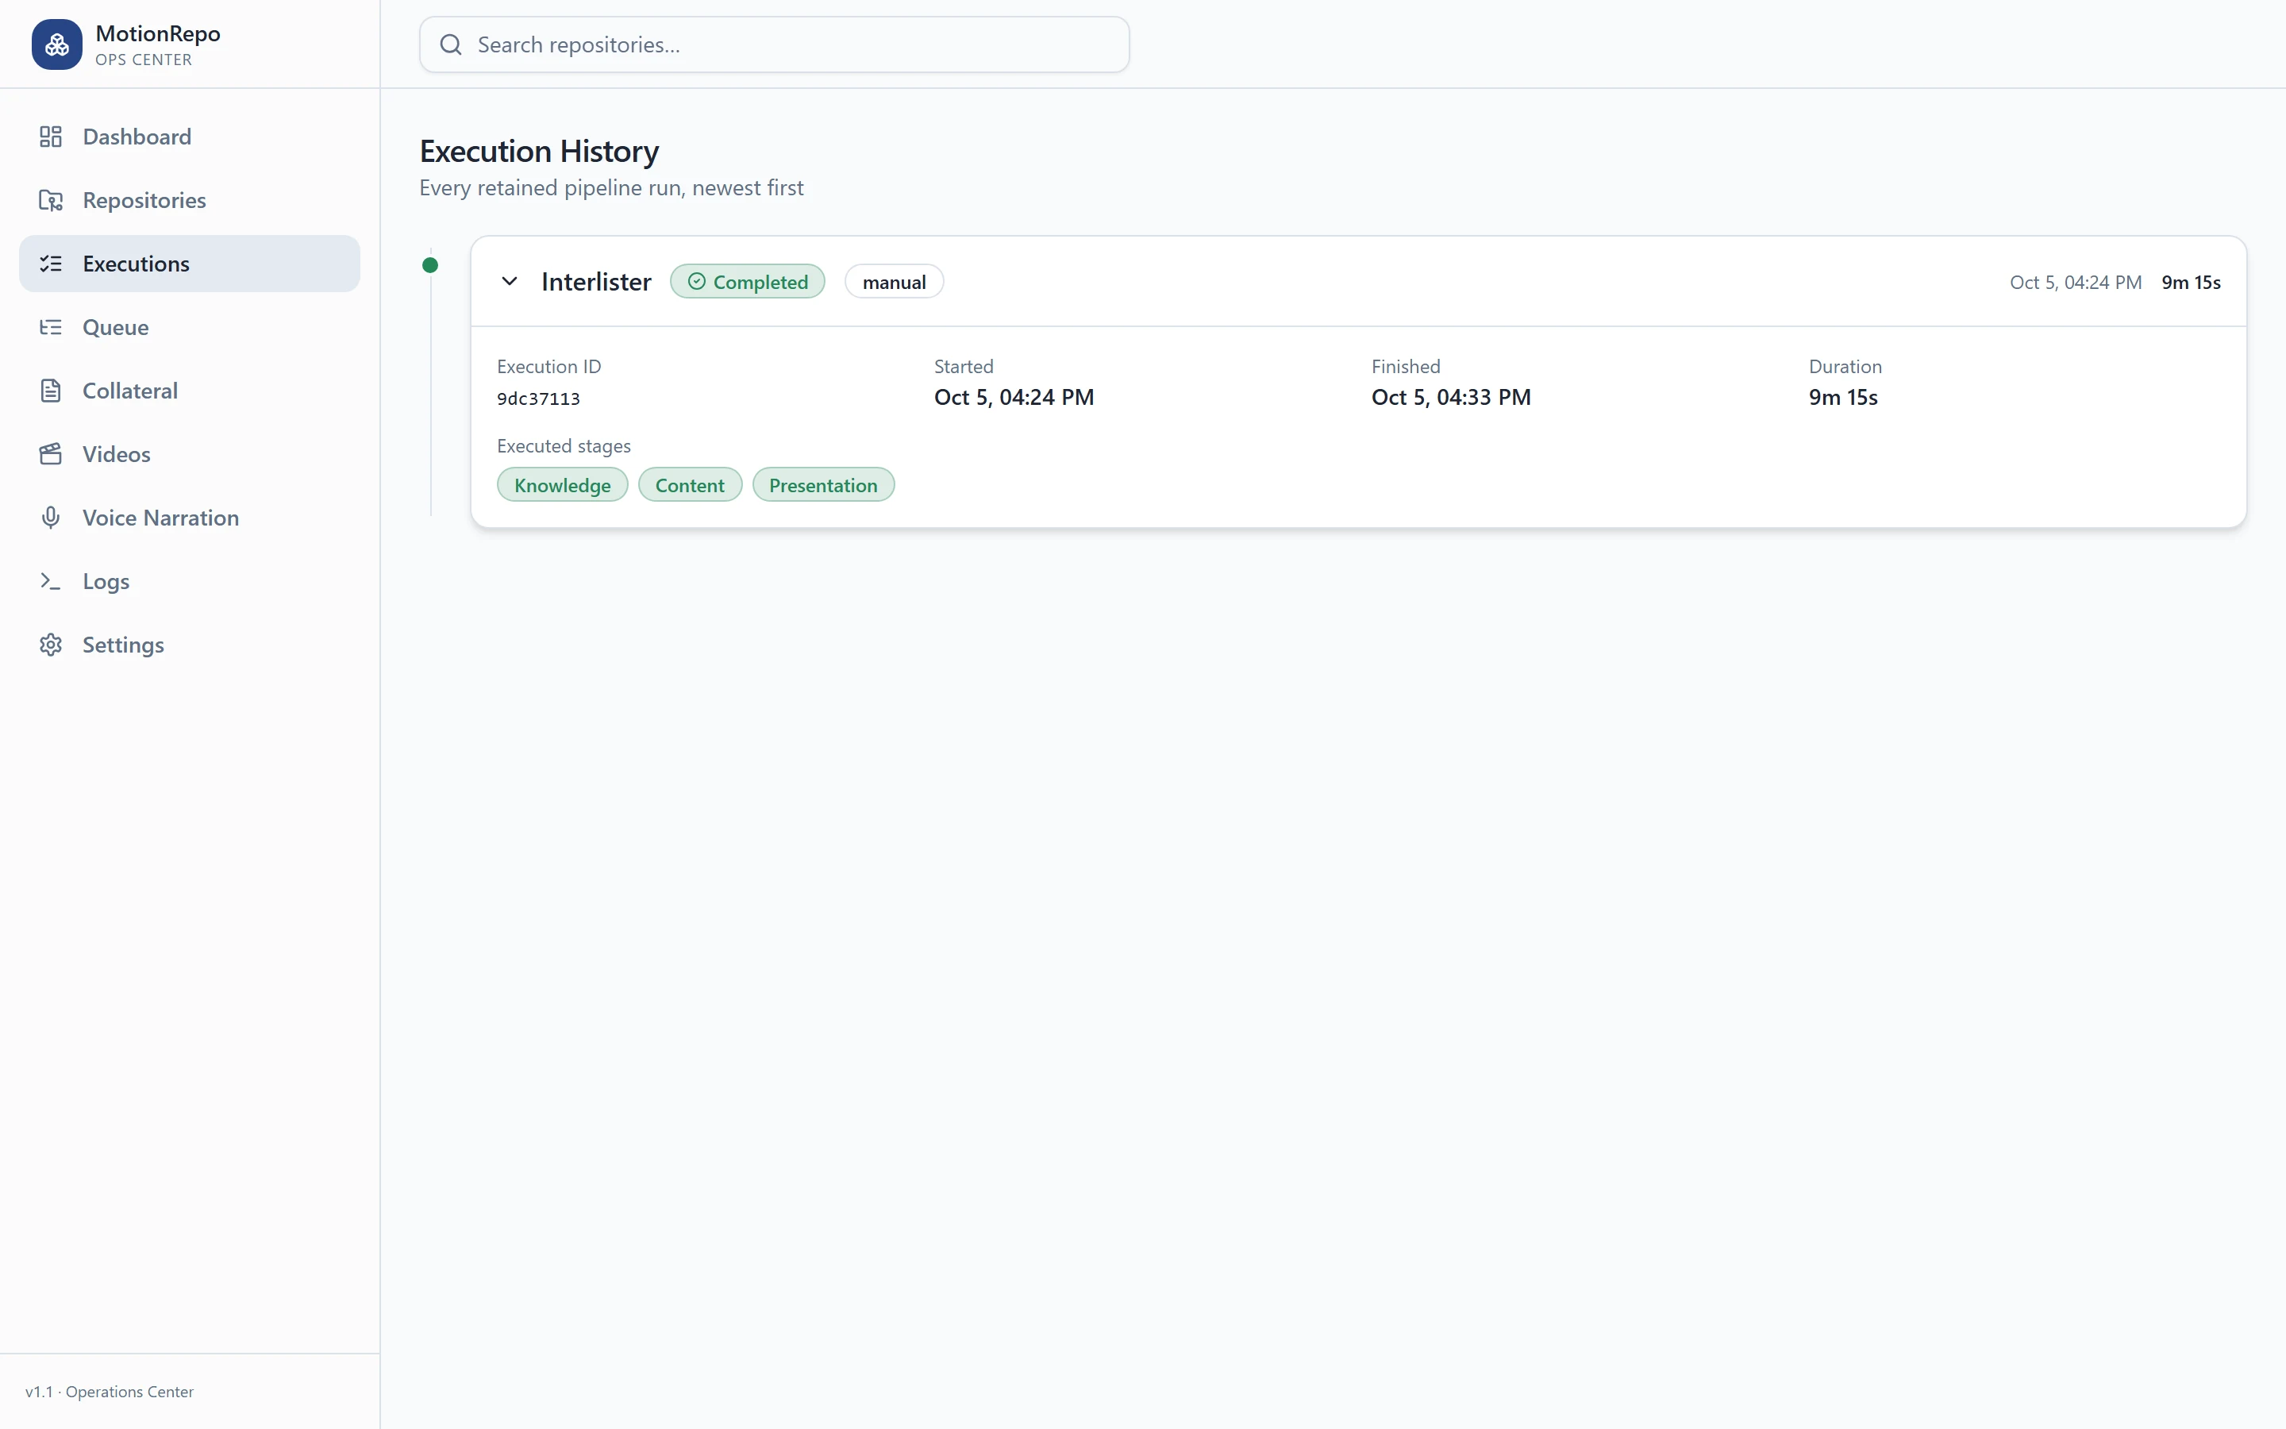Click the Knowledge stage badge
2286x1429 pixels.
click(x=562, y=485)
